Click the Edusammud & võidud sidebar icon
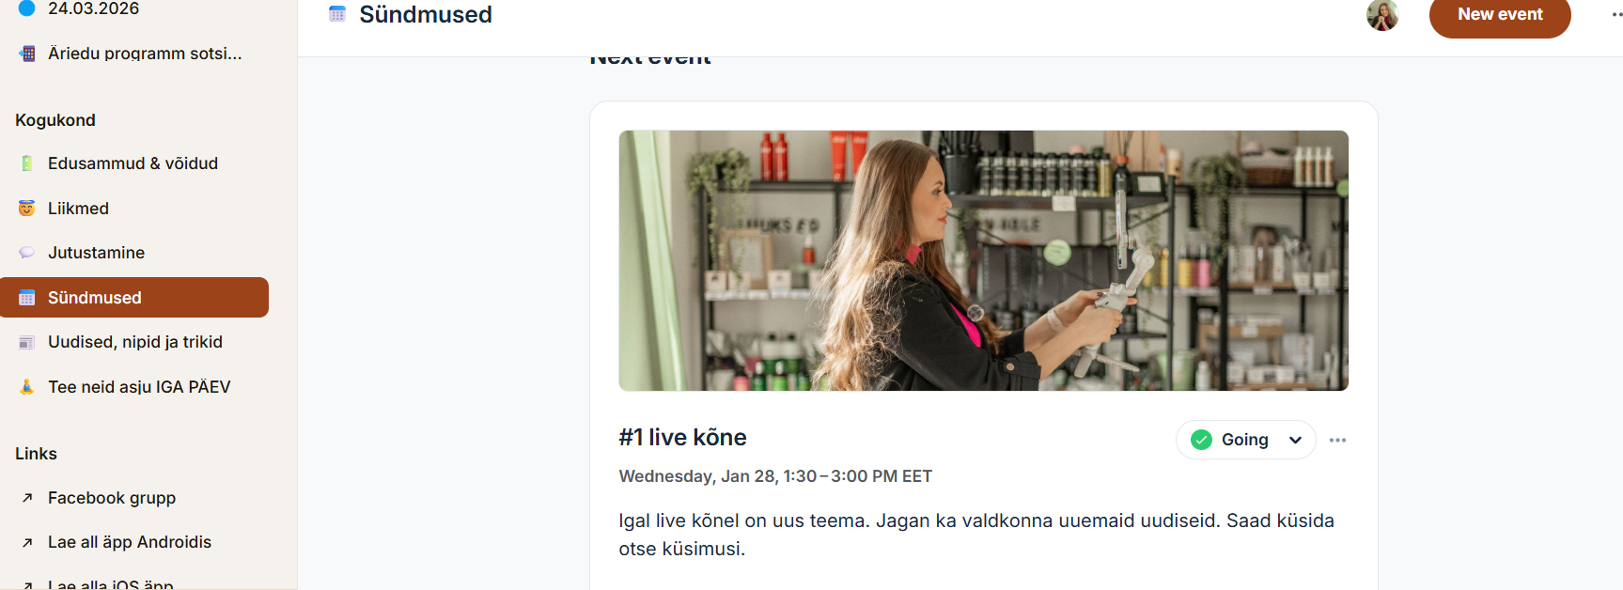Screen dimensions: 1623x590 click(27, 163)
